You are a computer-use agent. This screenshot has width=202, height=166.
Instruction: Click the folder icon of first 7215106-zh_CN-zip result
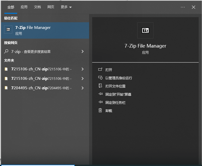6,69
